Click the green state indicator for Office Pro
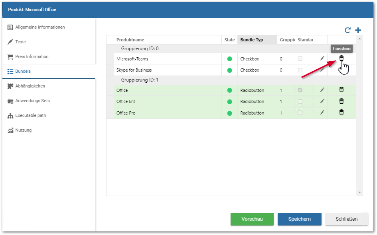This screenshot has width=377, height=235. (x=230, y=113)
